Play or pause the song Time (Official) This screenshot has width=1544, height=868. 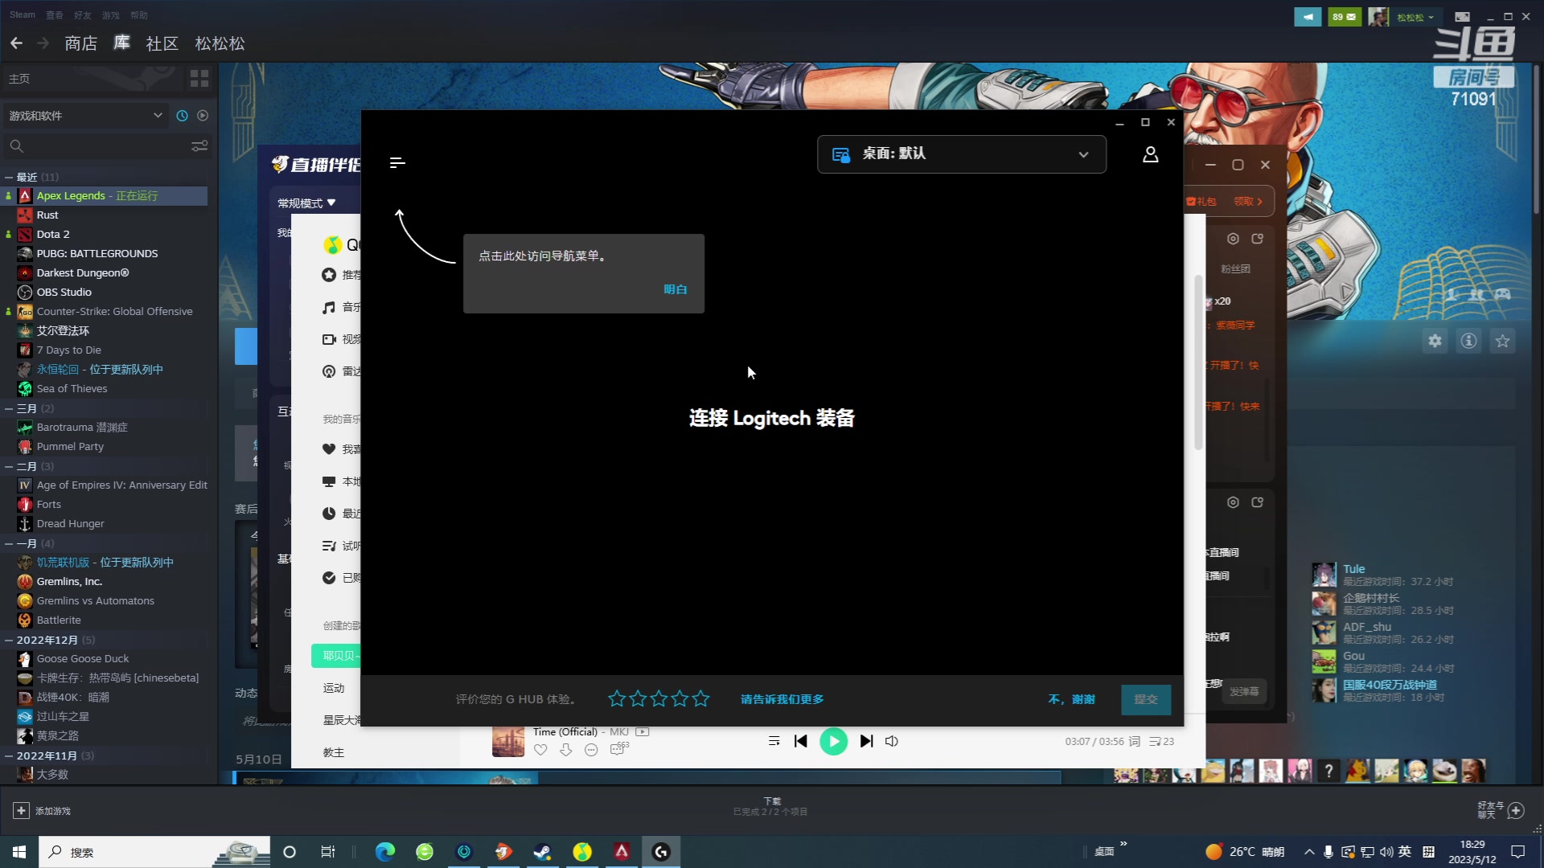tap(833, 741)
